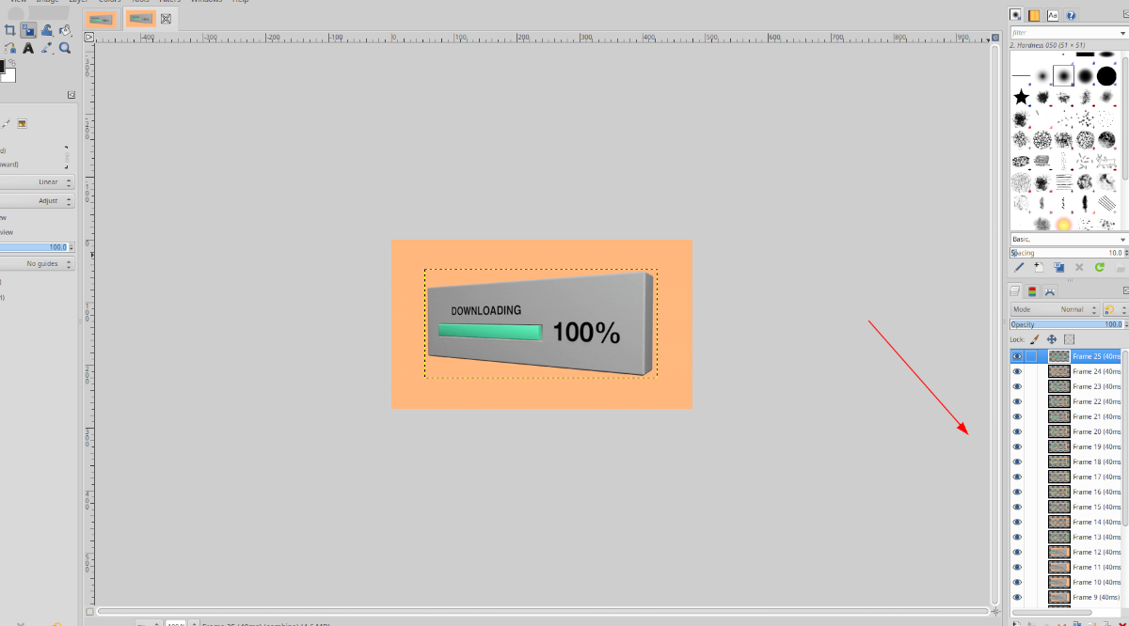This screenshot has width=1129, height=626.
Task: Hide the Frame 24 layer
Action: tap(1016, 371)
